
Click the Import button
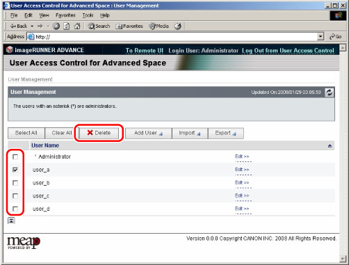190,133
